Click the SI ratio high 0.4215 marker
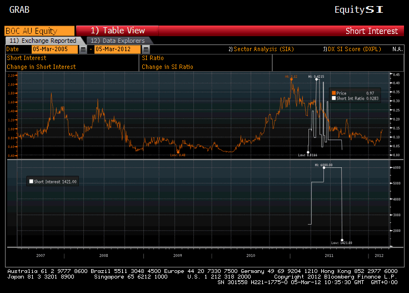The image size is (409, 293). click(x=316, y=80)
